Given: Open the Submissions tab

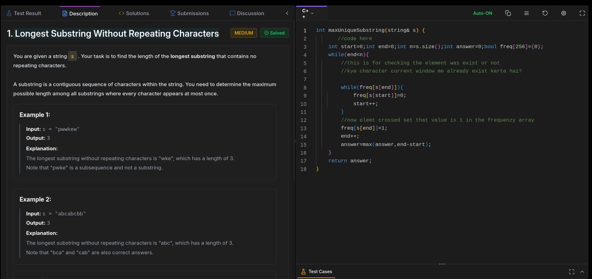Looking at the screenshot, I should 189,13.
